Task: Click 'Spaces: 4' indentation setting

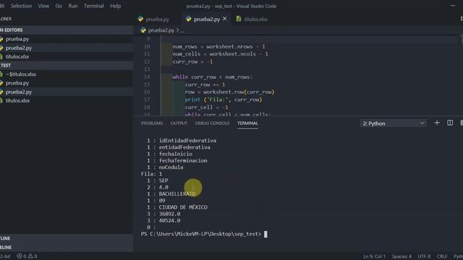Action: pos(402,256)
